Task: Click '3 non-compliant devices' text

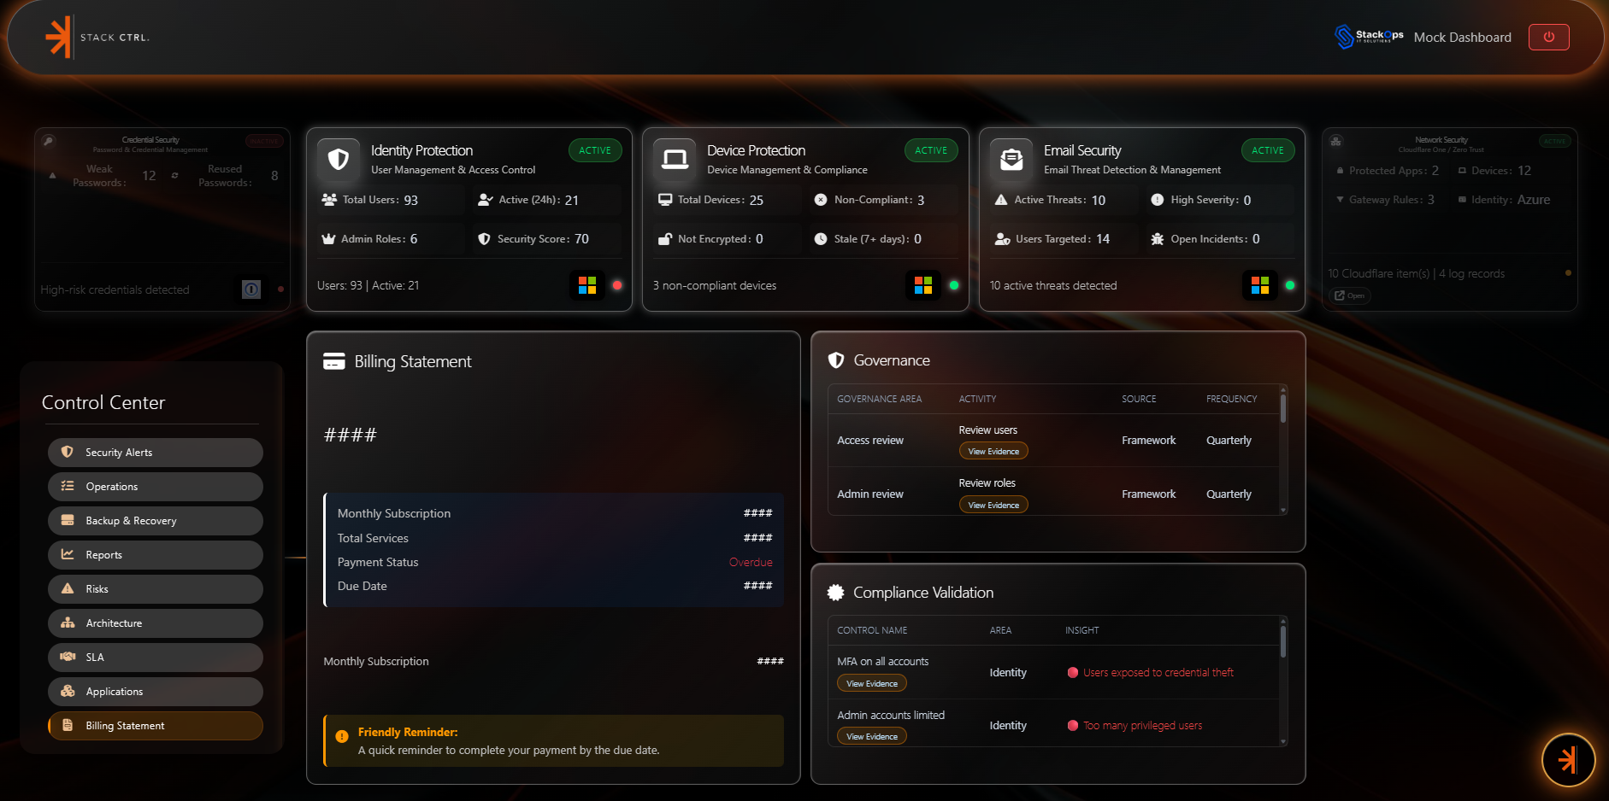Action: pyautogui.click(x=715, y=285)
